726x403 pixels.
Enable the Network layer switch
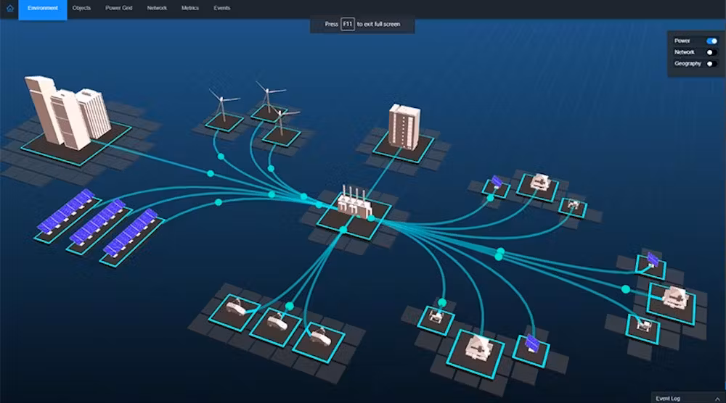point(711,52)
